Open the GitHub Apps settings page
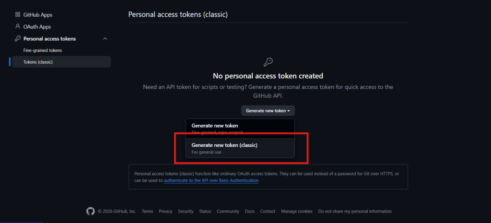Image resolution: width=491 pixels, height=223 pixels. pos(38,15)
